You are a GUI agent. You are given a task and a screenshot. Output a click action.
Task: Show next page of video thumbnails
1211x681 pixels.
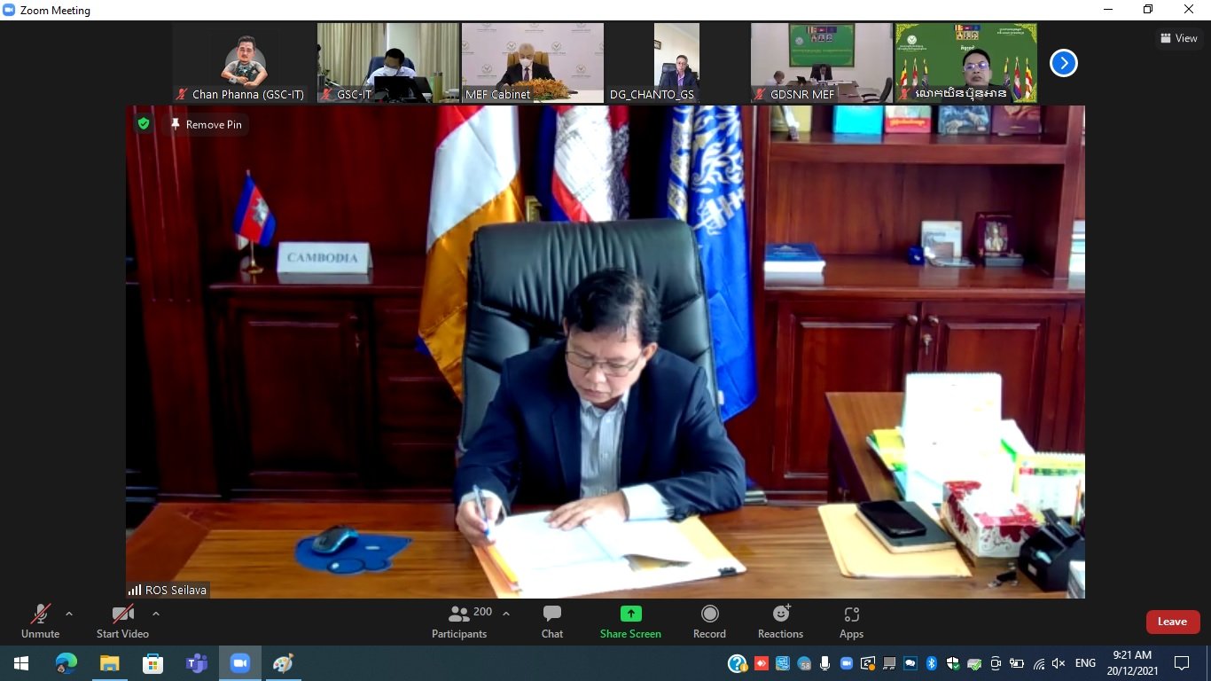tap(1063, 63)
